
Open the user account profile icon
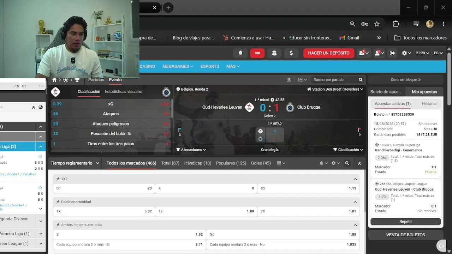point(379,53)
